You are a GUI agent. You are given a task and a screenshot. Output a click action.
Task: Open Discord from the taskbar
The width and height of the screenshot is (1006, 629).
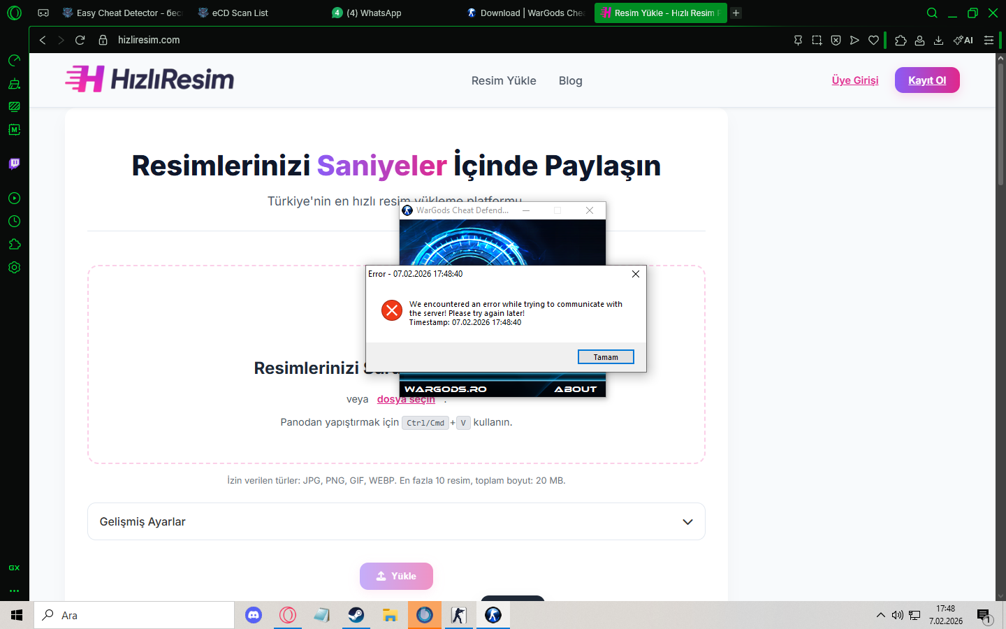pos(254,615)
